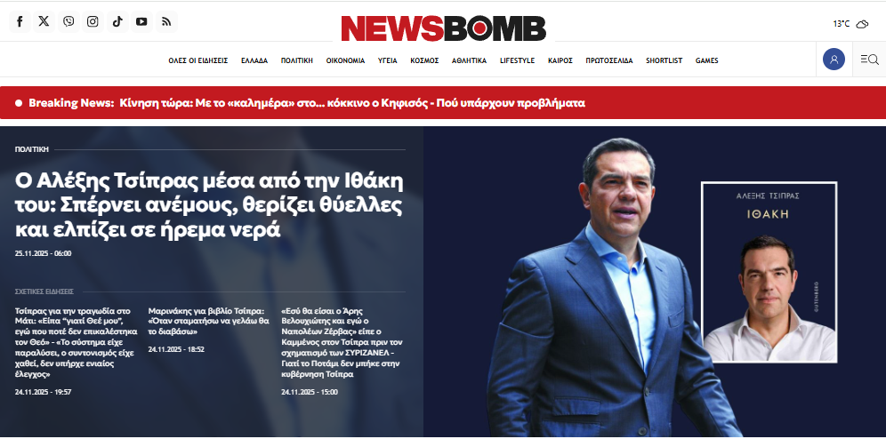
Task: Open the YouTube social icon
Action: pos(141,22)
